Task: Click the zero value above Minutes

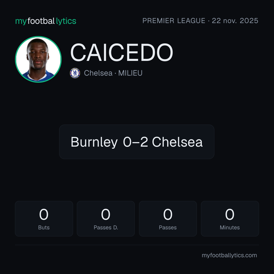Action: (x=230, y=214)
